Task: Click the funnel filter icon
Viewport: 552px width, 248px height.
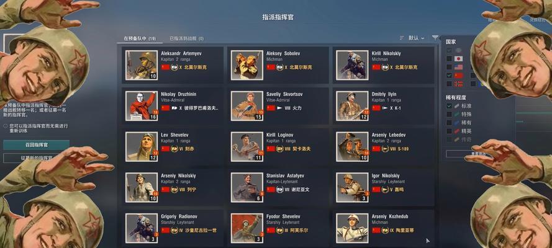Action: 435,38
